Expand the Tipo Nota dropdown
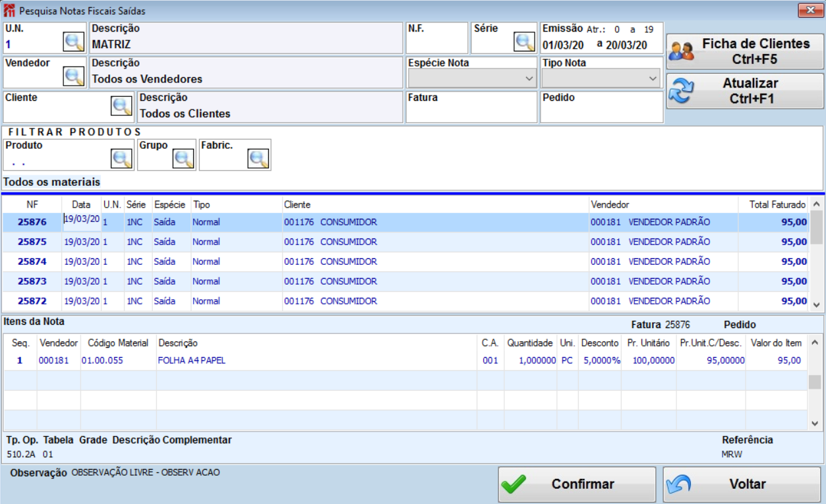The width and height of the screenshot is (826, 504). 653,78
